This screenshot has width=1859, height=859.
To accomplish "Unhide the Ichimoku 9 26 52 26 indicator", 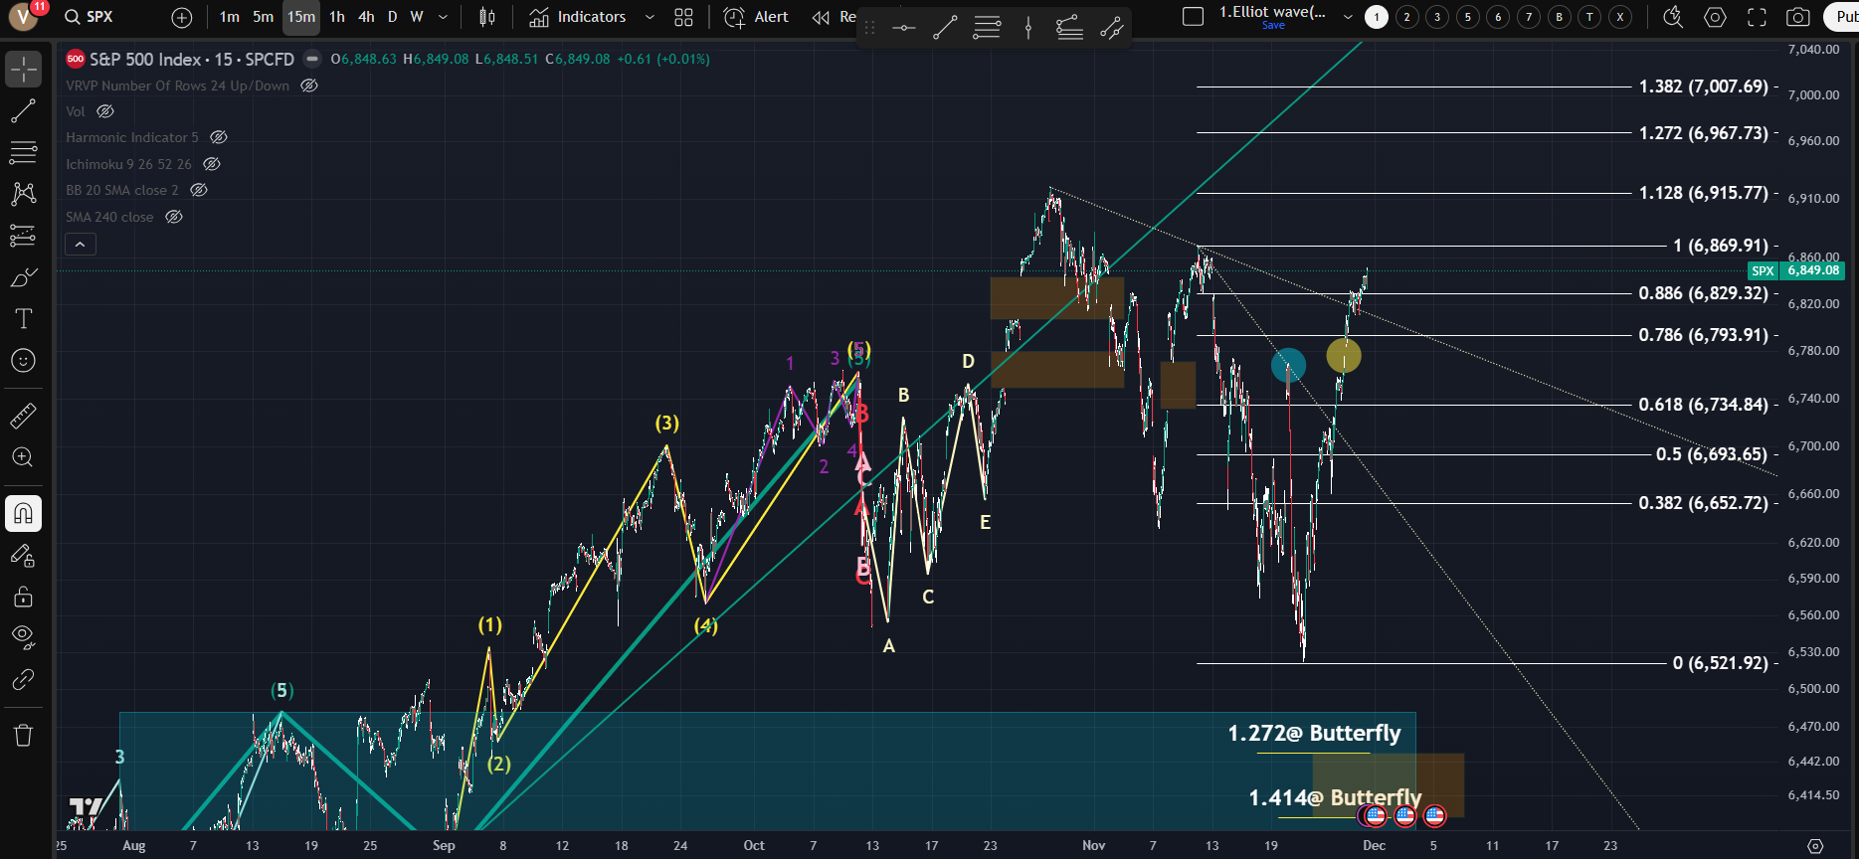I will point(212,164).
